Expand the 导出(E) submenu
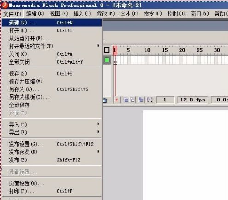228x200 pixels. point(52,132)
